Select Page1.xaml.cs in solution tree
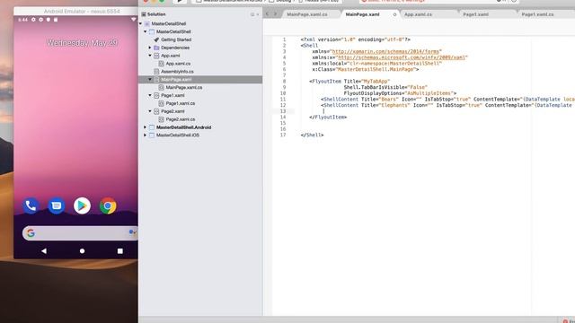 (x=180, y=103)
